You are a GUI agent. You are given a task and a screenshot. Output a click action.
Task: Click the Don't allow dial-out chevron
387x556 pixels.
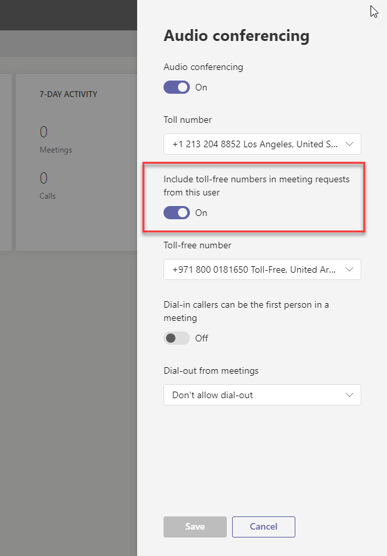coord(349,395)
